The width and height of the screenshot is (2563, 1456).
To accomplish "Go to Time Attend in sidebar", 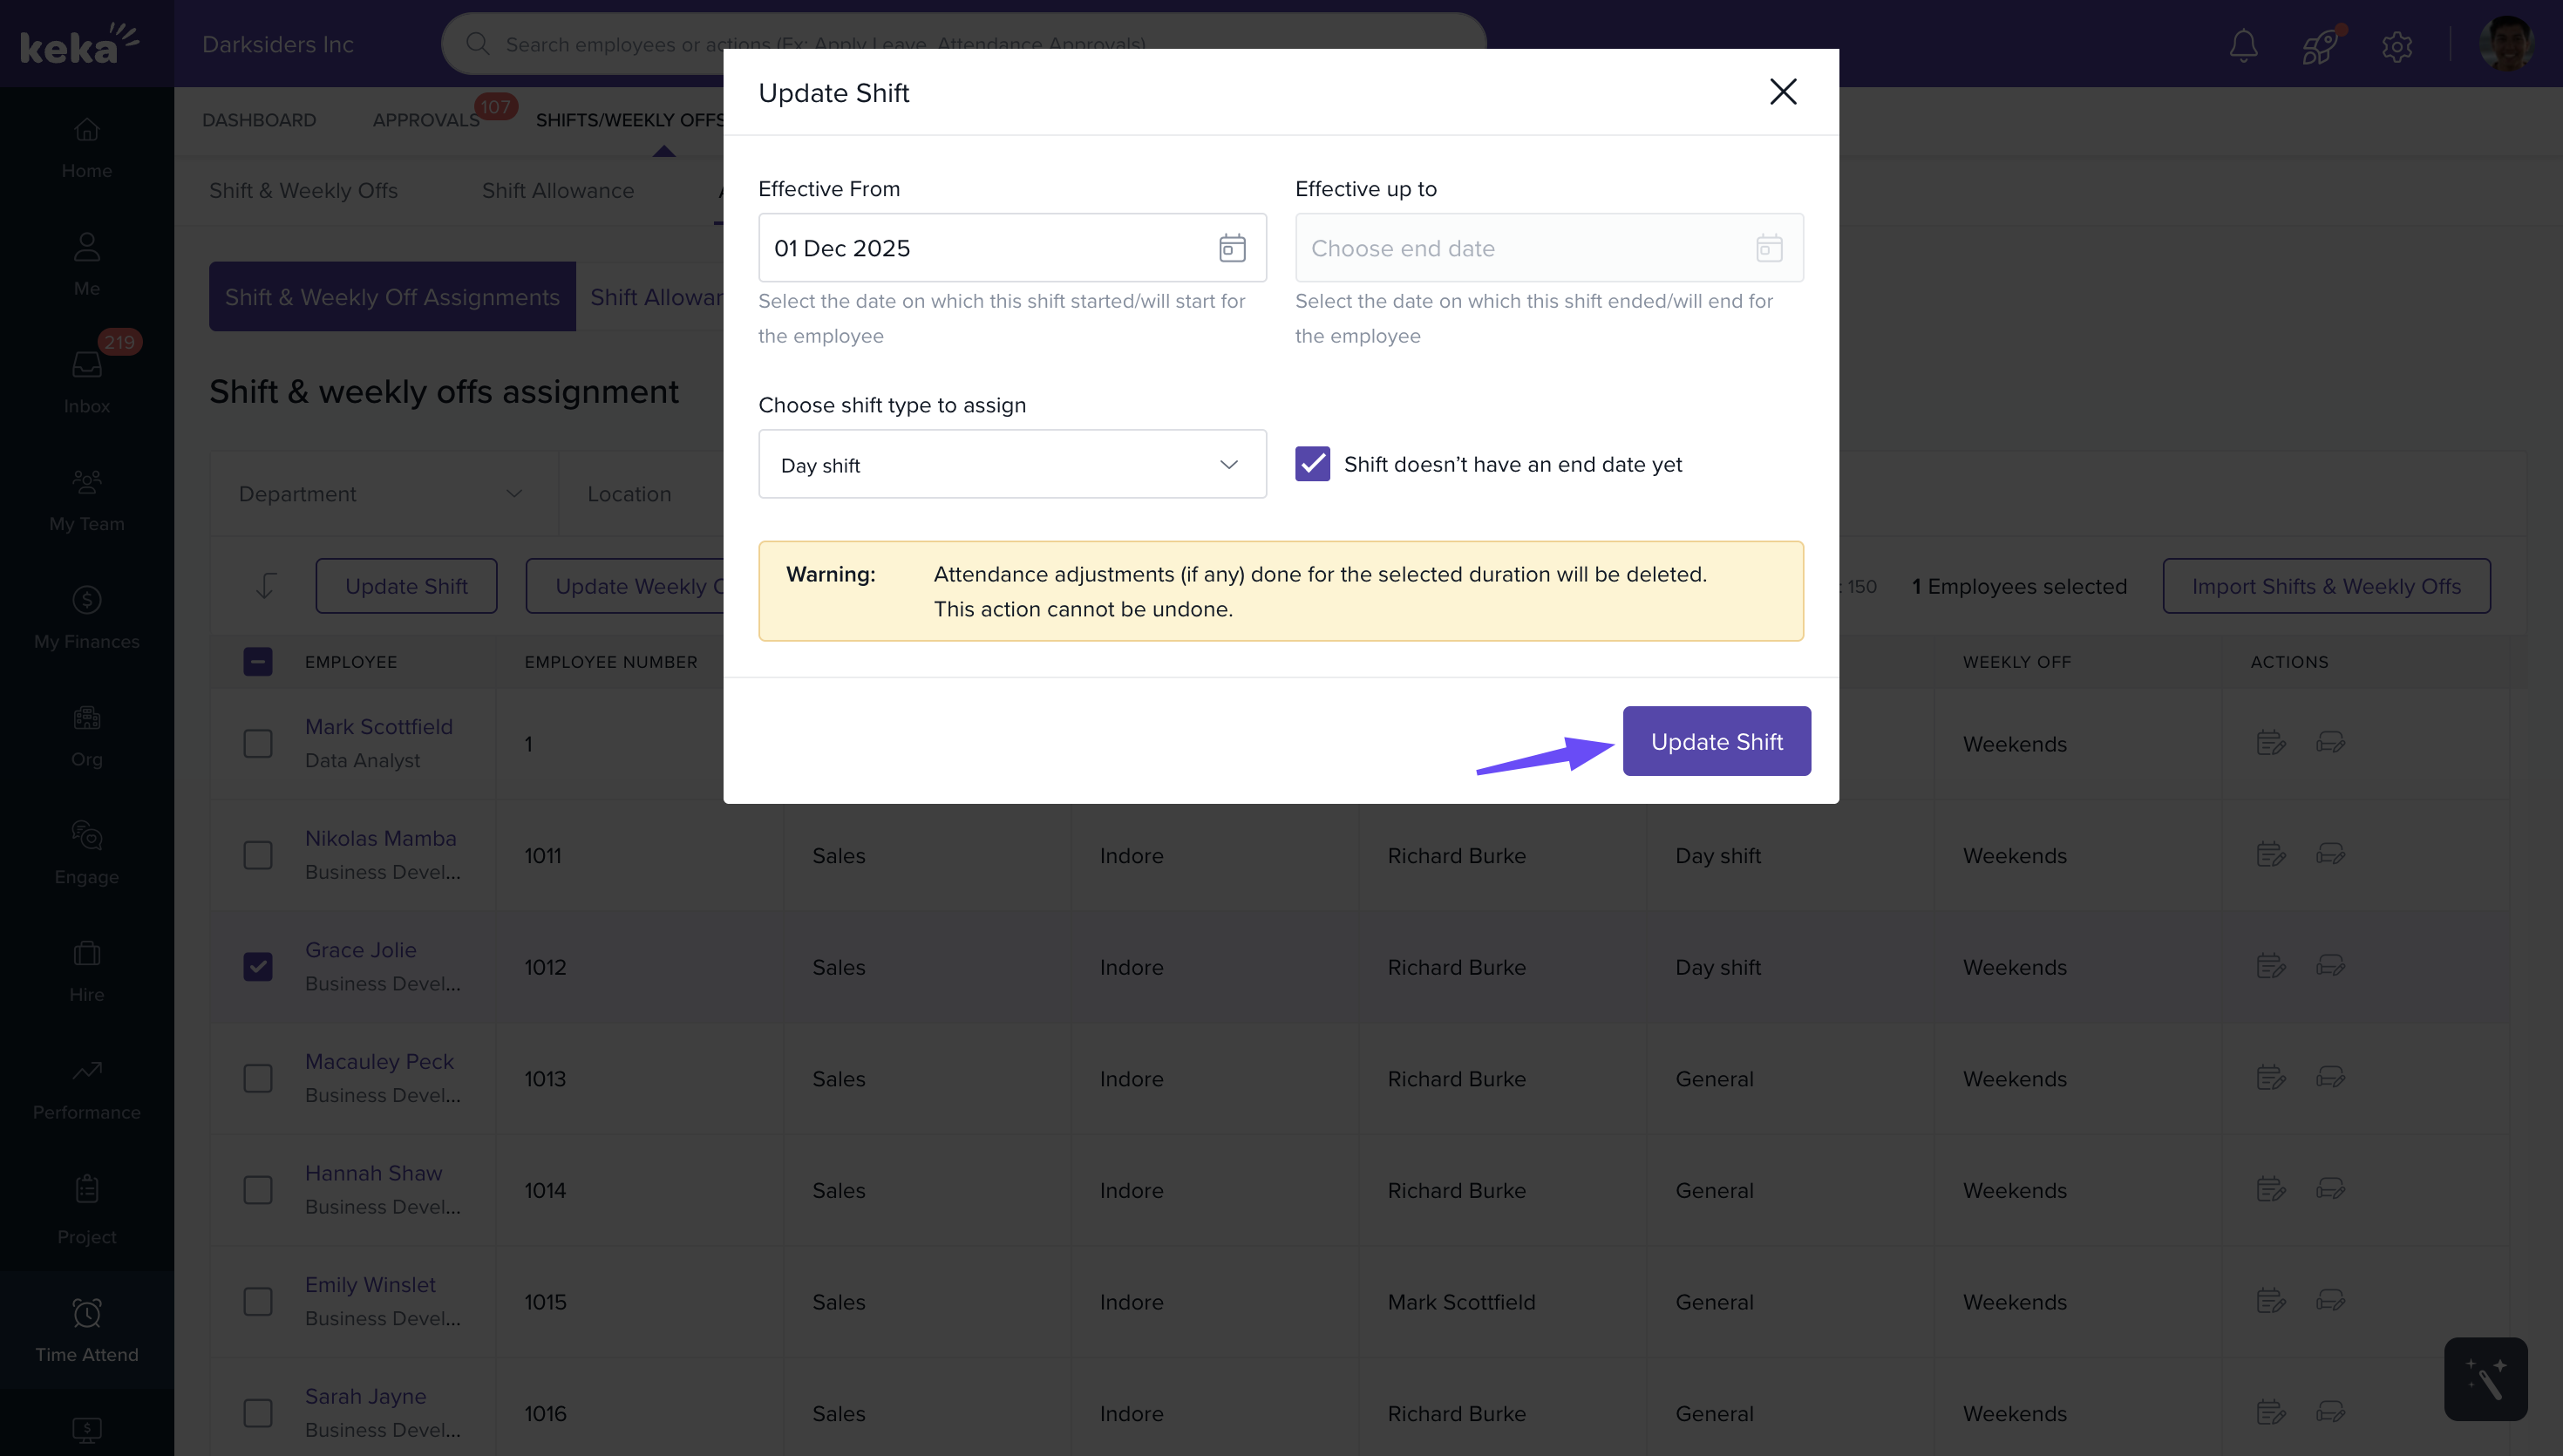I will click(x=87, y=1330).
